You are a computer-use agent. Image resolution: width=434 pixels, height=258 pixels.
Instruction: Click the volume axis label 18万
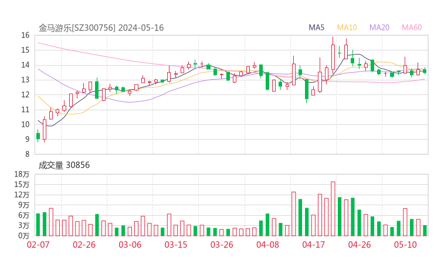22,174
